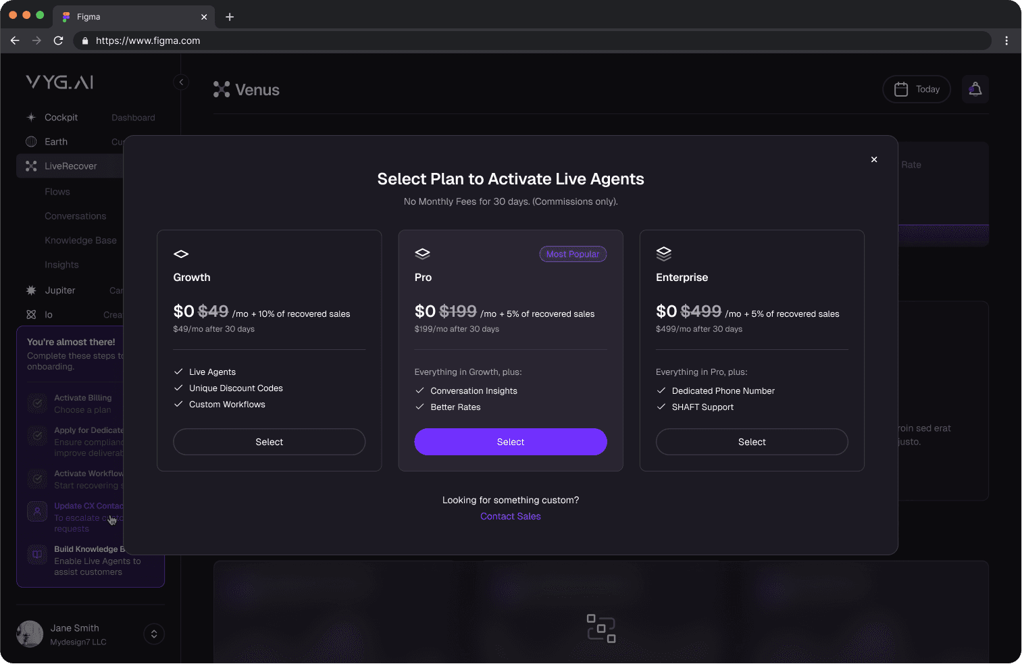1022x664 pixels.
Task: Open the Today date picker
Action: click(916, 88)
